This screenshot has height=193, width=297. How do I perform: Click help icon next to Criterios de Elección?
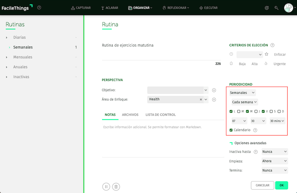272,45
